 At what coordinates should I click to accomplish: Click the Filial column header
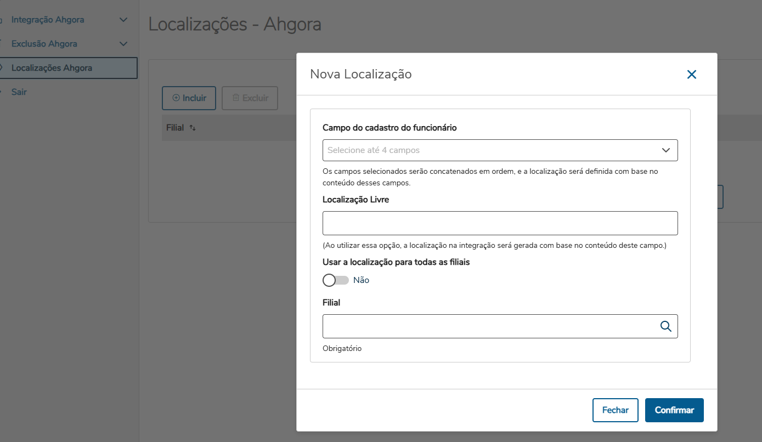click(175, 128)
